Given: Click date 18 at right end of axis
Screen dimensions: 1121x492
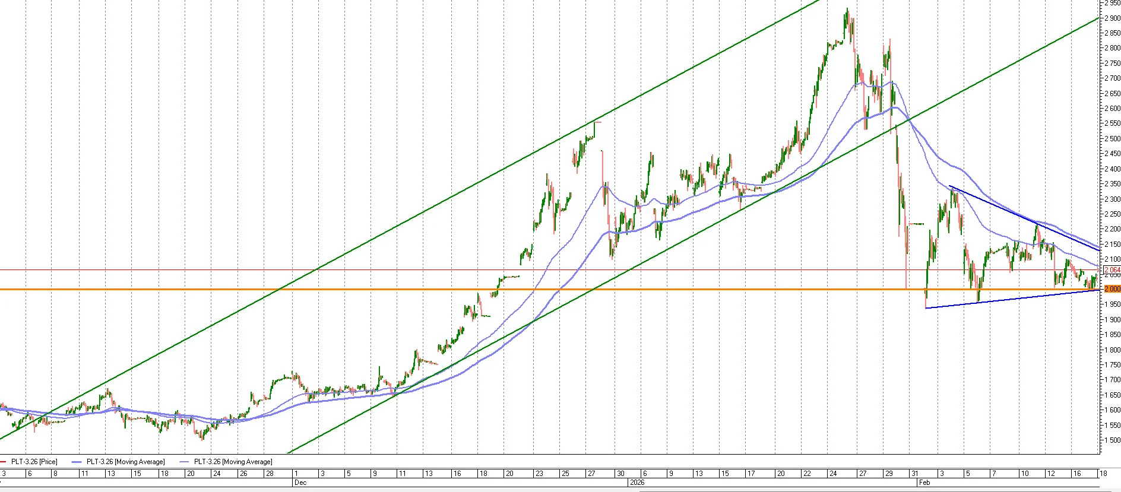Looking at the screenshot, I should [x=1103, y=474].
